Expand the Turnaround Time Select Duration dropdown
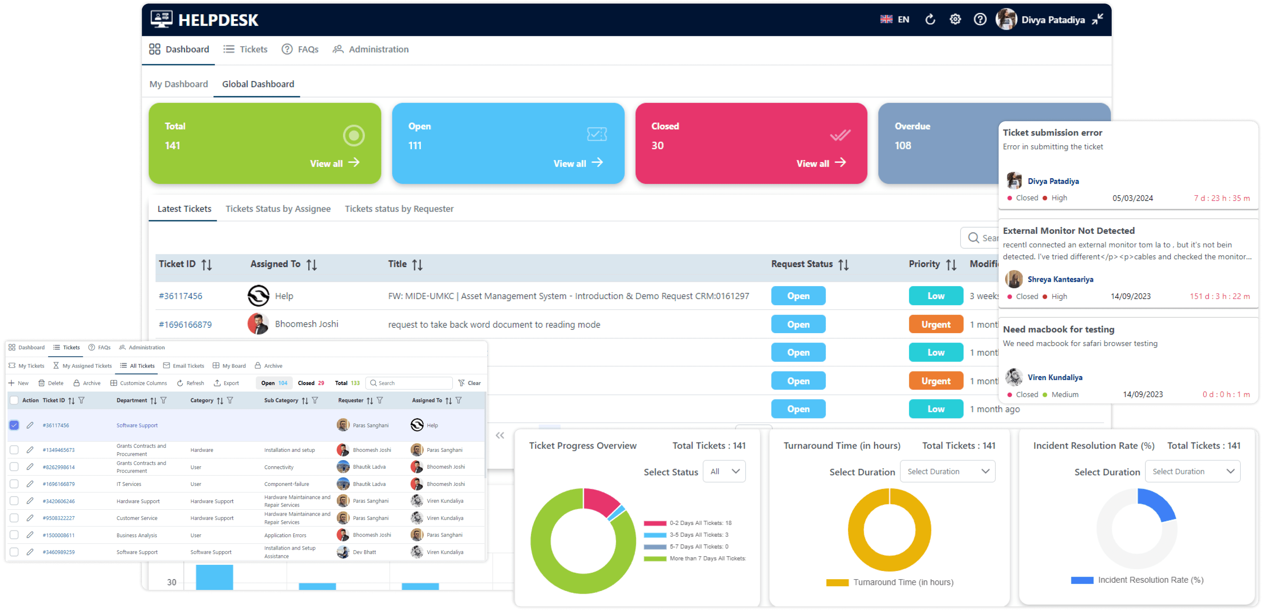The height and width of the screenshot is (610, 1262). pyautogui.click(x=947, y=472)
